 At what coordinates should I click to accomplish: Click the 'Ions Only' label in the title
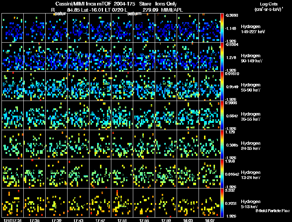click(x=166, y=4)
